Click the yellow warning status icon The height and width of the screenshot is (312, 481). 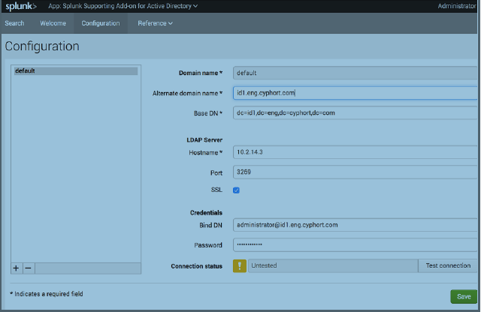pos(240,265)
